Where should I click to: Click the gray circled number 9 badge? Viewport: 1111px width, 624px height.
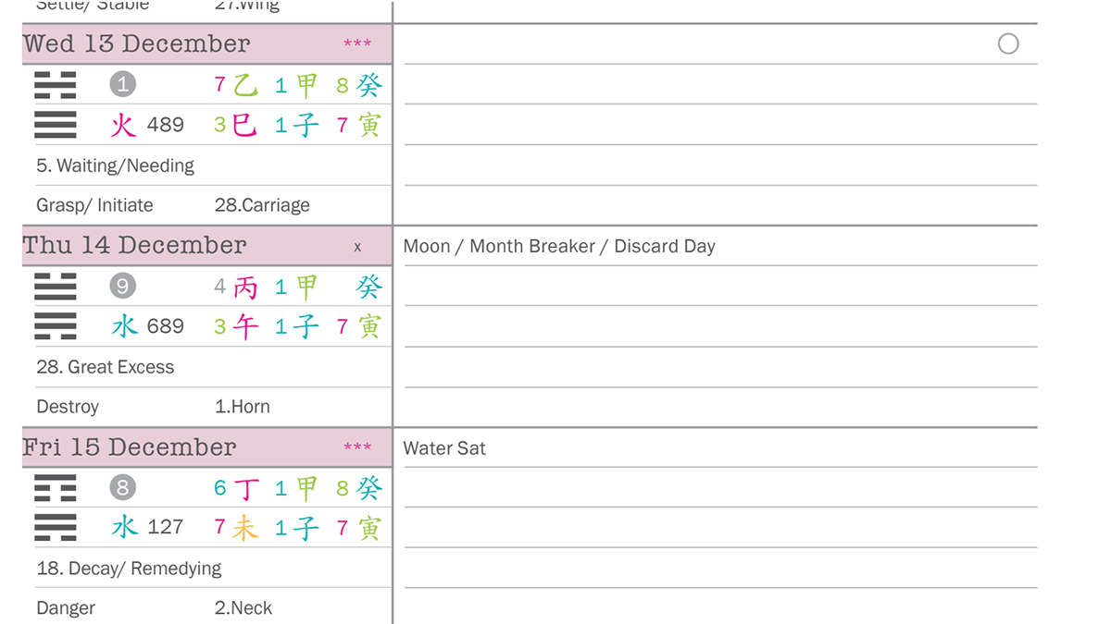pyautogui.click(x=122, y=287)
